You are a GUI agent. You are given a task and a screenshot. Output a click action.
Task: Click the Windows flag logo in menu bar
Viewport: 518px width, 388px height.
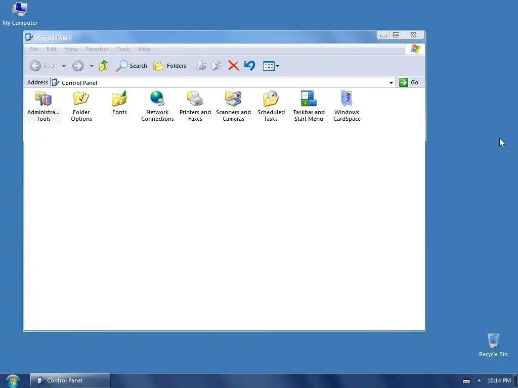click(x=415, y=49)
